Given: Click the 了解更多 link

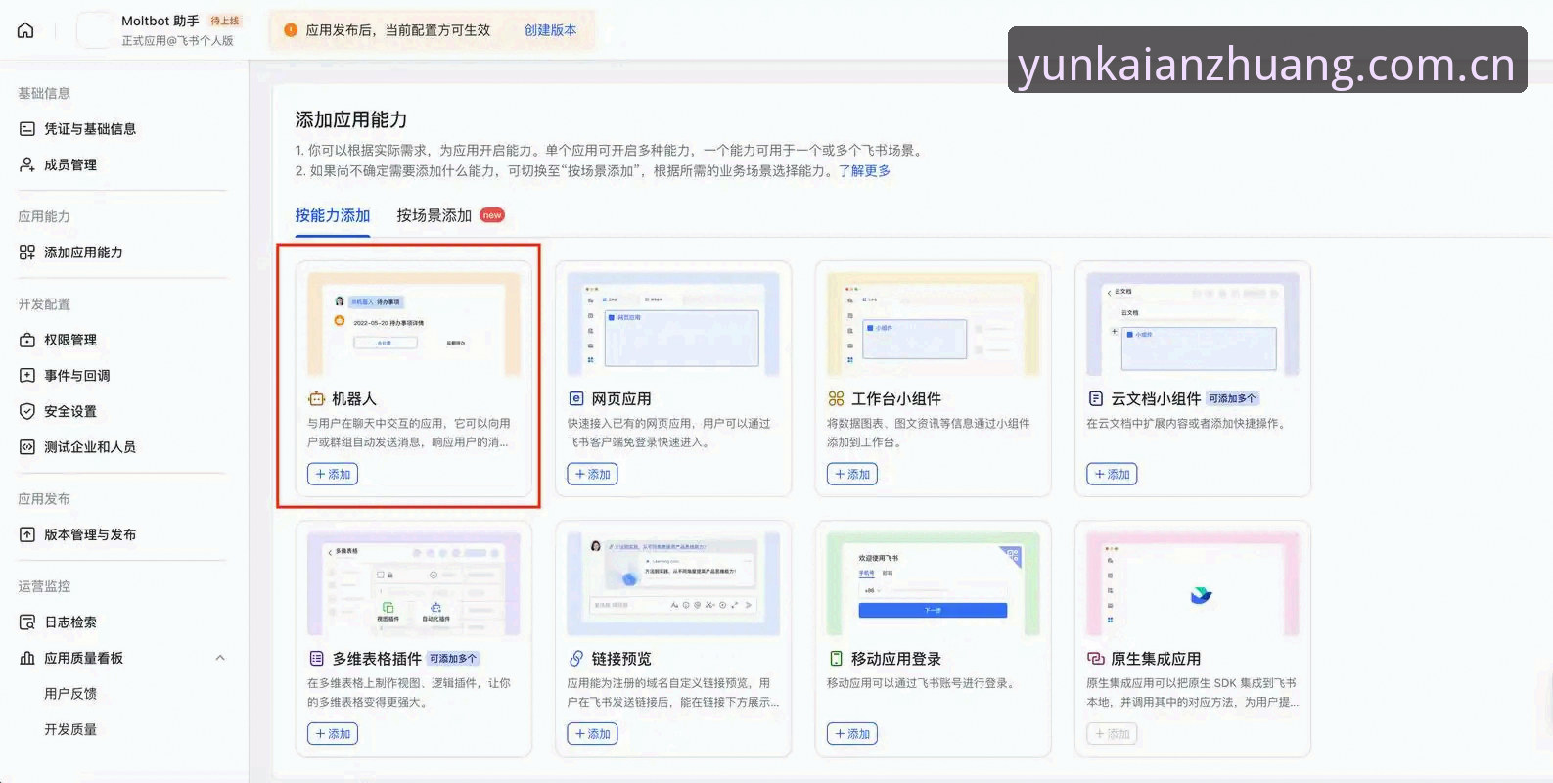Looking at the screenshot, I should tap(864, 170).
